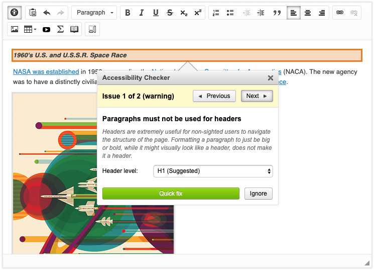Click 'Paragraphs must not be used for headers' title

[x=172, y=119]
